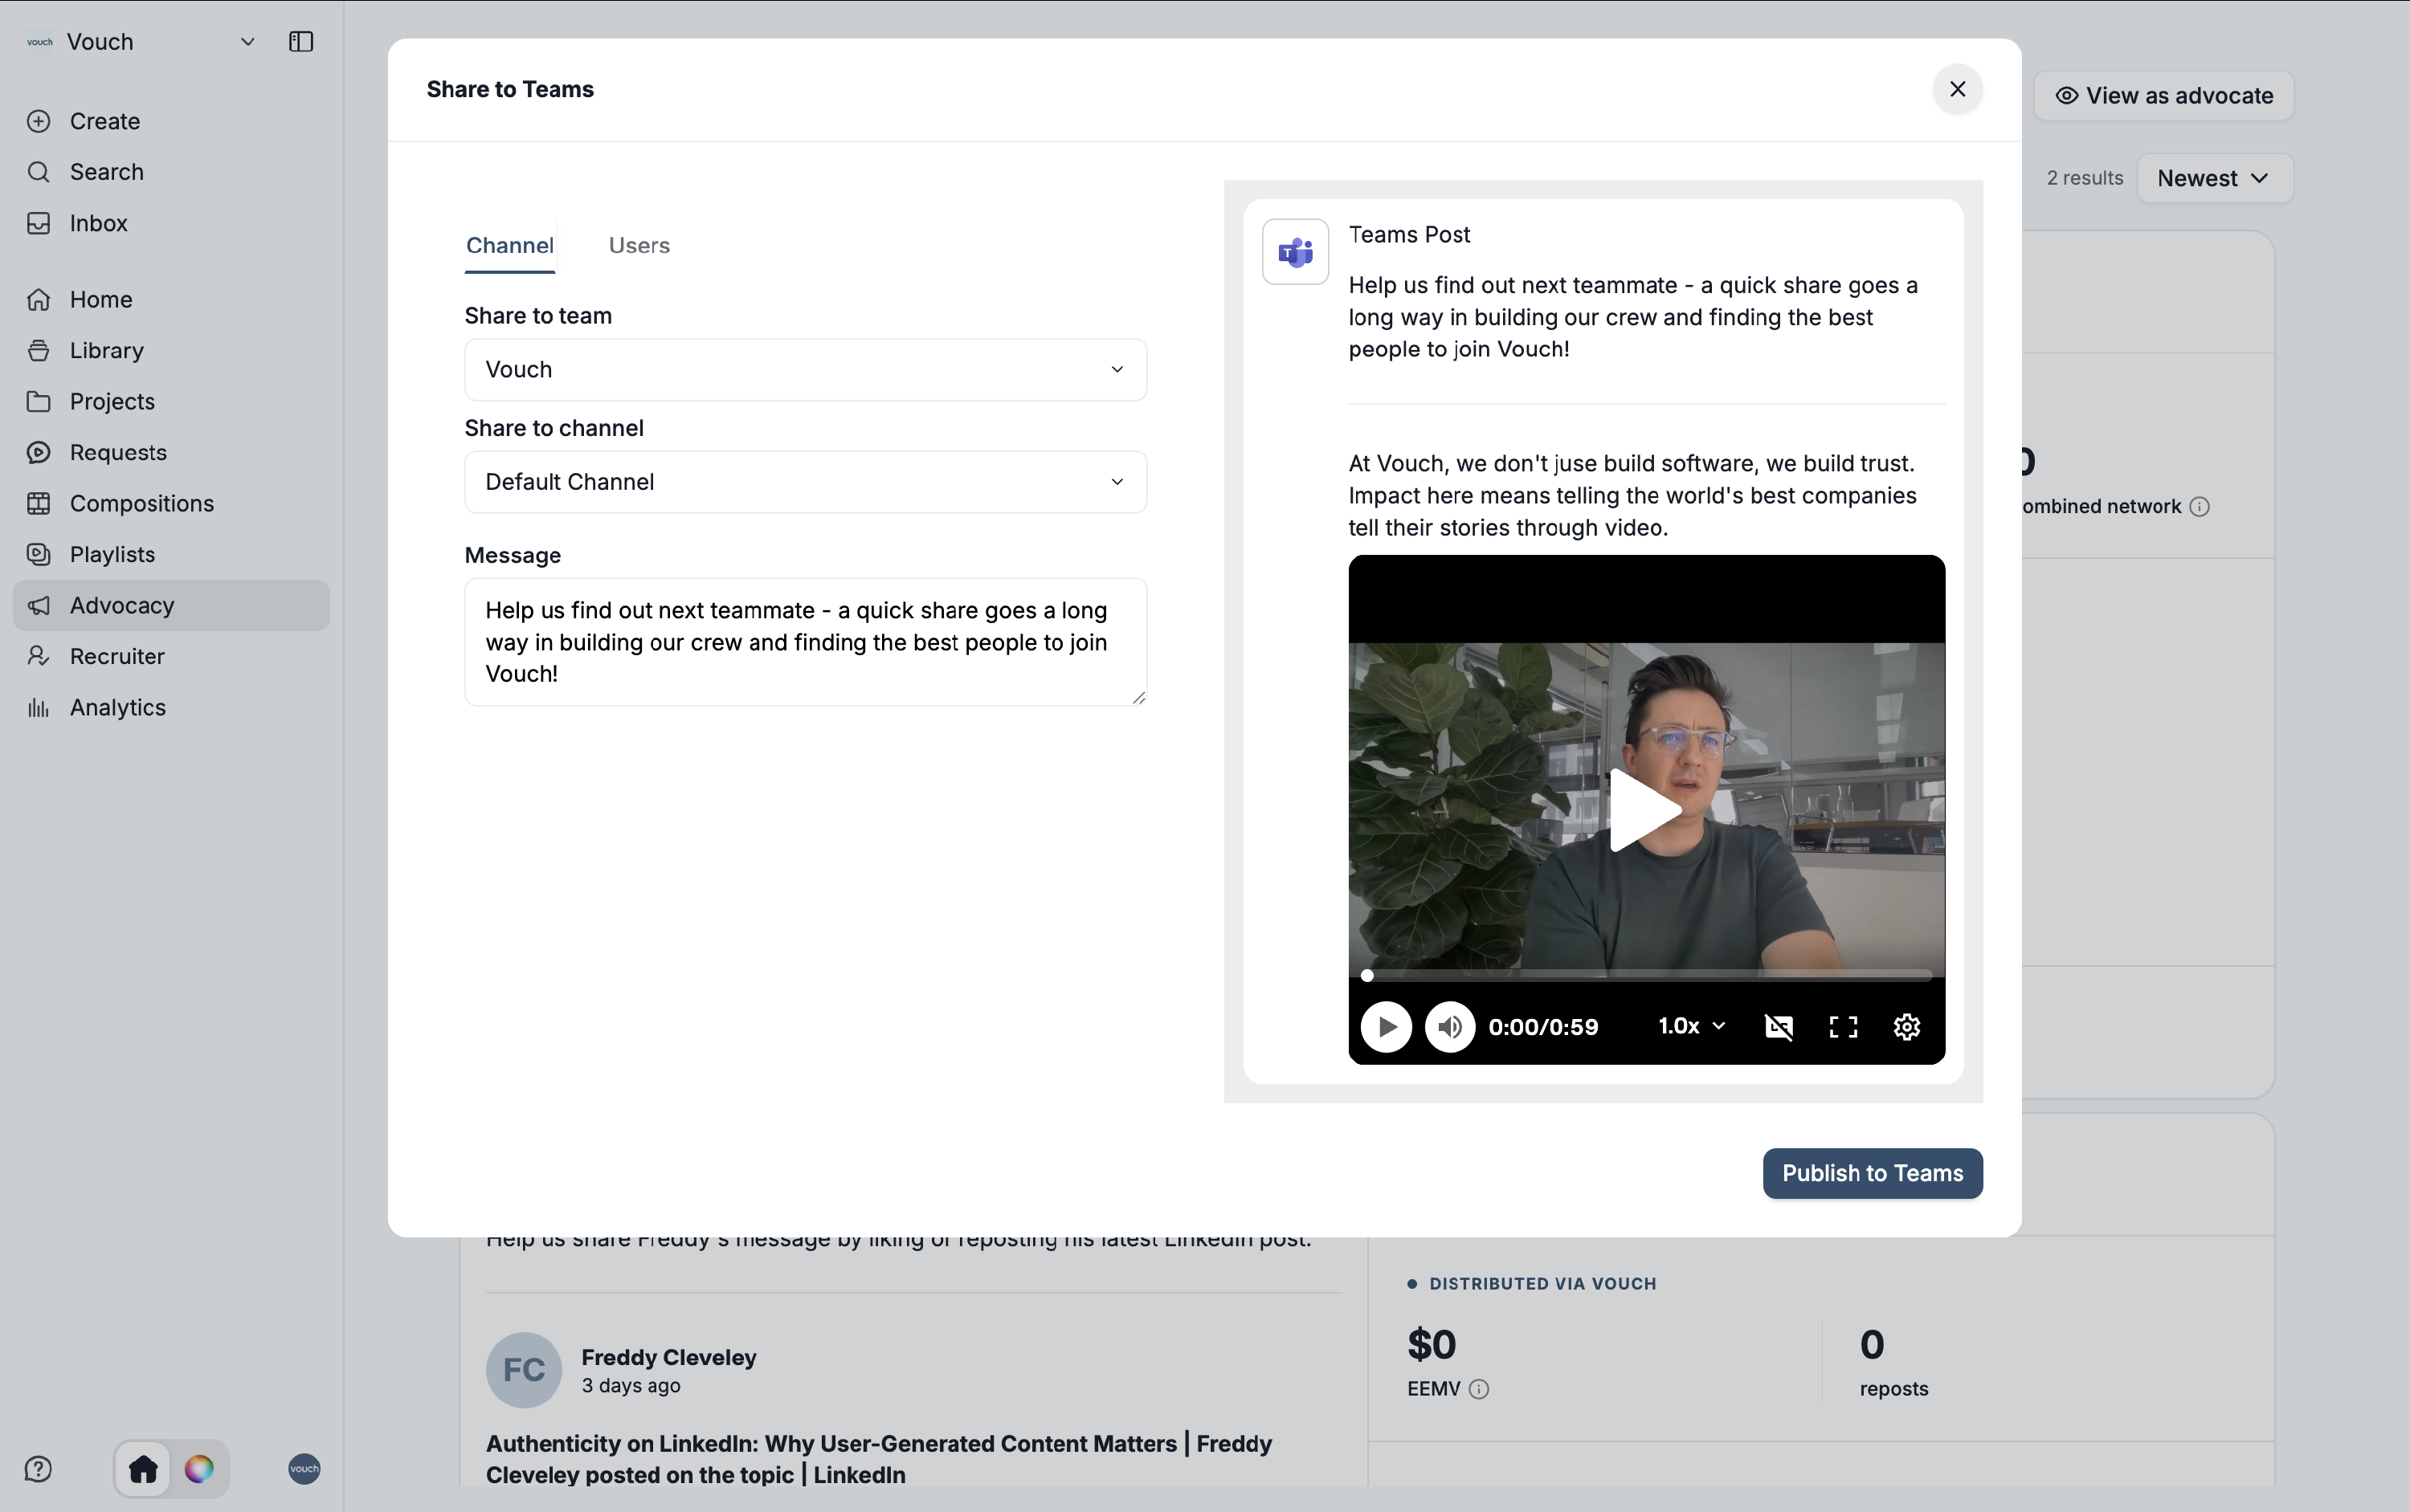Open the Playlists section
2410x1512 pixels.
171,554
